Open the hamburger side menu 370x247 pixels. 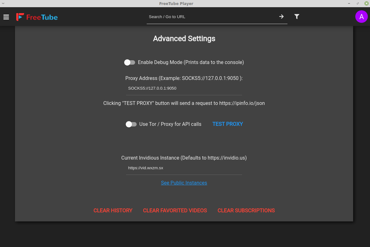pos(6,17)
